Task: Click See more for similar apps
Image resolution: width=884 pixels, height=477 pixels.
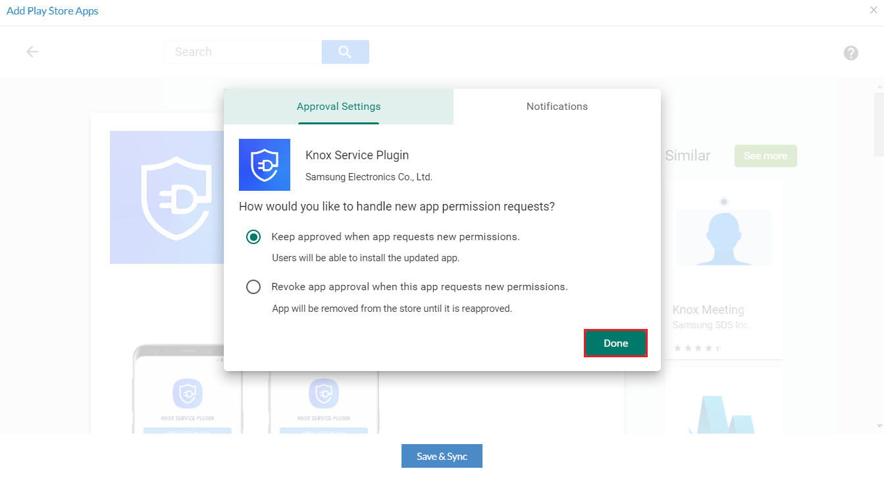Action: [766, 156]
